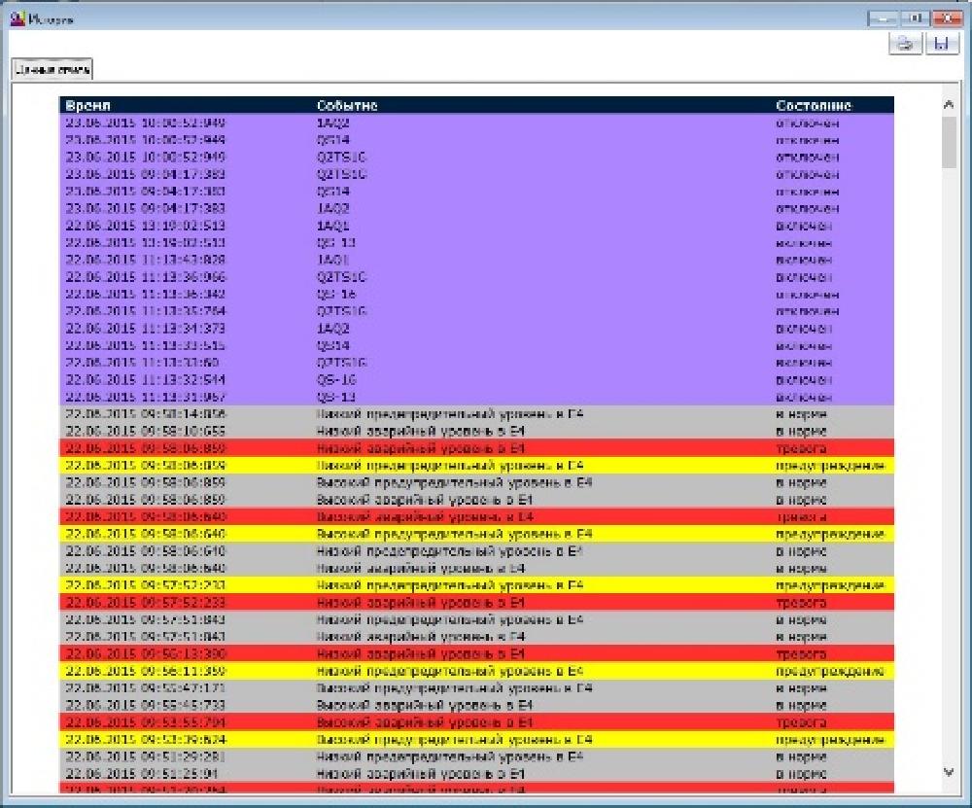Select Q2TS16 event at 23.06.2015 10:00:52
972x808 pixels.
476,158
